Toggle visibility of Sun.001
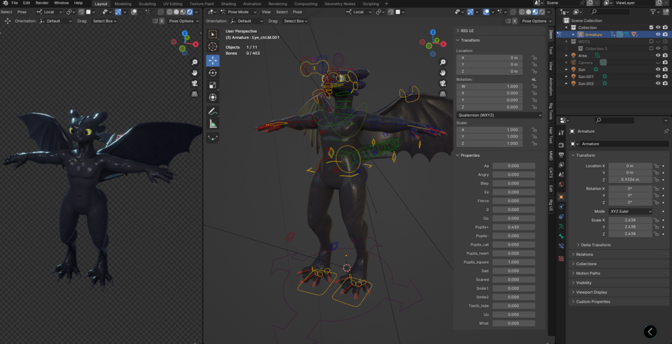The width and height of the screenshot is (672, 344). (658, 76)
